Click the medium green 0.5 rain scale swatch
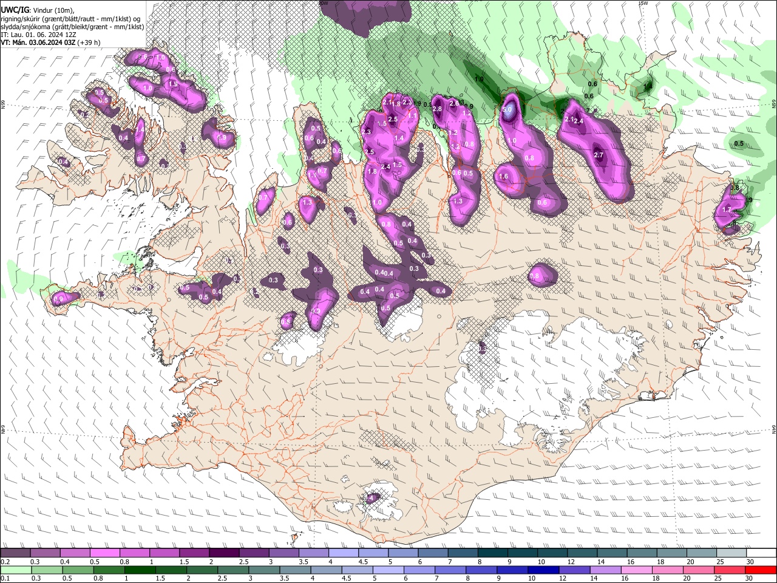Viewport: 777px width, 583px height. click(x=78, y=570)
